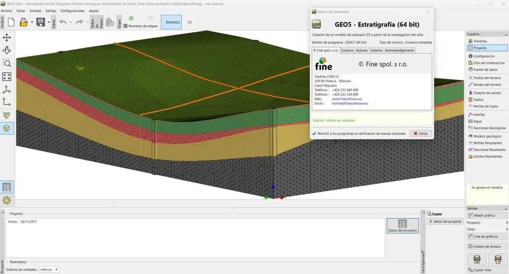Open the Entrada menu
This screenshot has width=509, height=274.
(36, 11)
